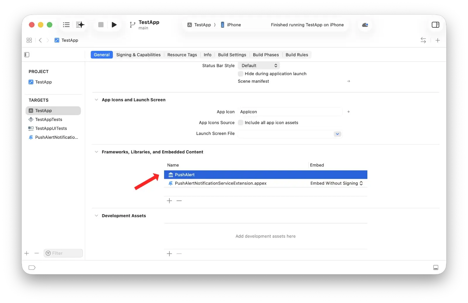Add a framework with plus button

pyautogui.click(x=169, y=201)
